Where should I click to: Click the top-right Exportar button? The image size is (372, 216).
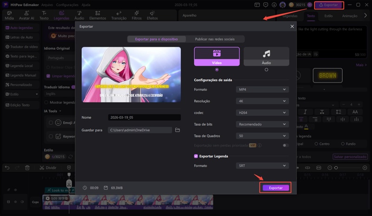tap(329, 5)
